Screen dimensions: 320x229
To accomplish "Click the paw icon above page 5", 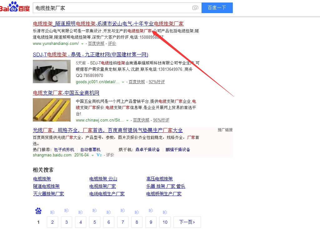I will click(x=95, y=211).
